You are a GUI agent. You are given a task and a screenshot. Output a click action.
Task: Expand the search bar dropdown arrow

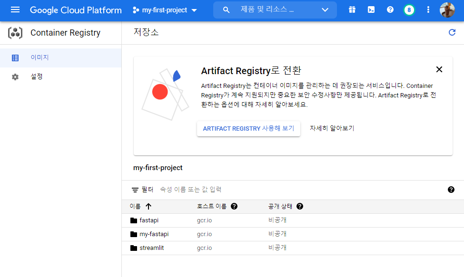click(x=325, y=10)
